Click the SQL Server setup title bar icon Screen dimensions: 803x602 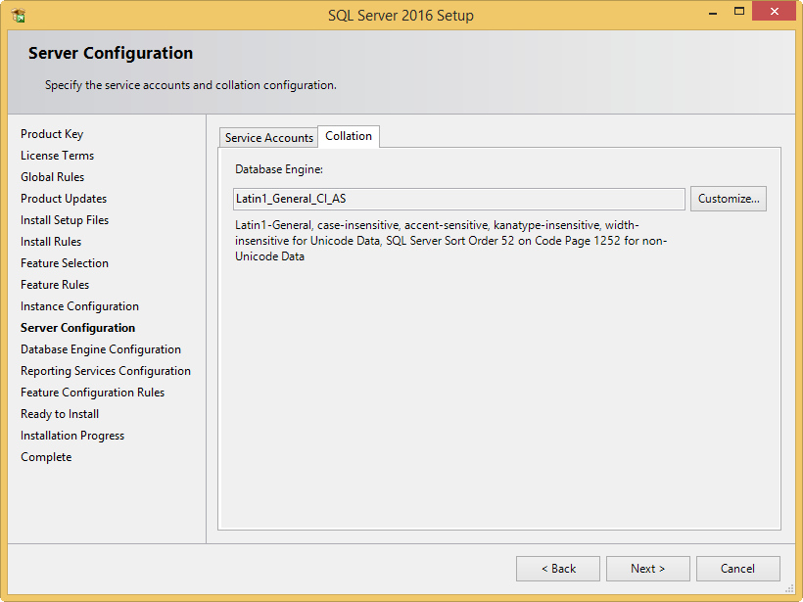[19, 16]
